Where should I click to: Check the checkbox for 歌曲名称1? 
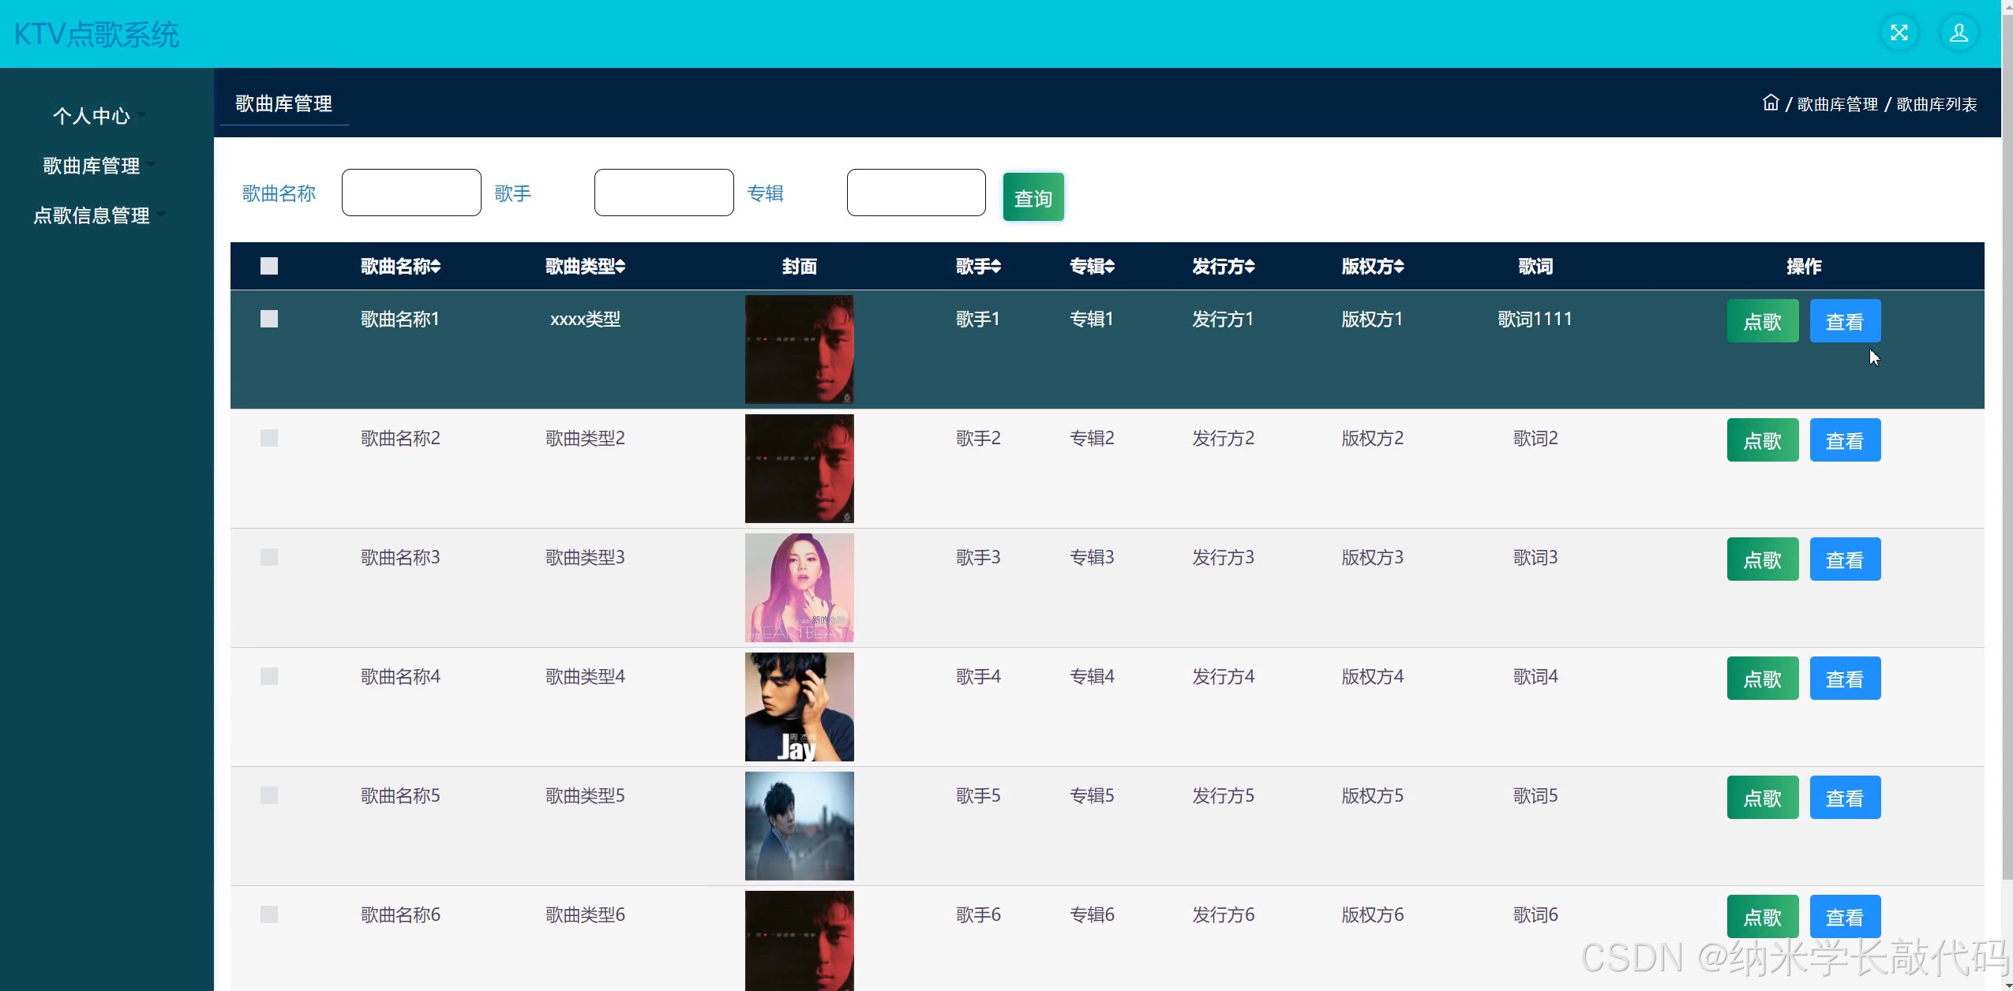click(268, 319)
